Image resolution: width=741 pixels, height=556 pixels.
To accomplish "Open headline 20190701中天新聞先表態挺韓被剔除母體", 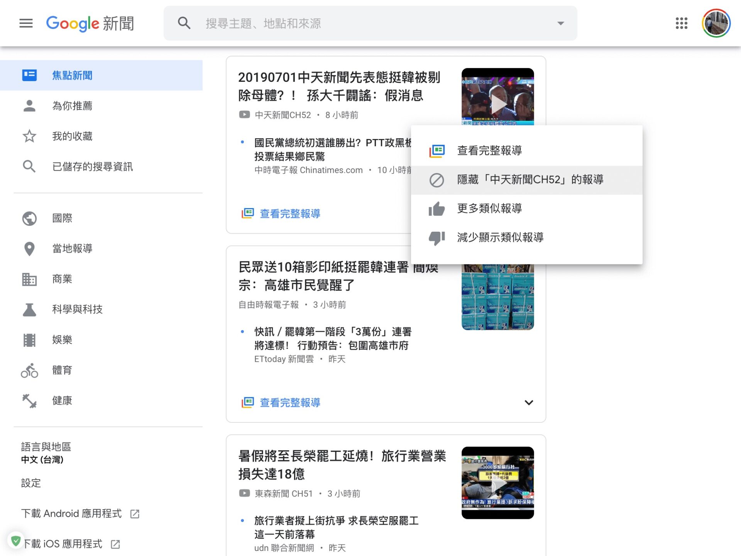I will [x=339, y=86].
